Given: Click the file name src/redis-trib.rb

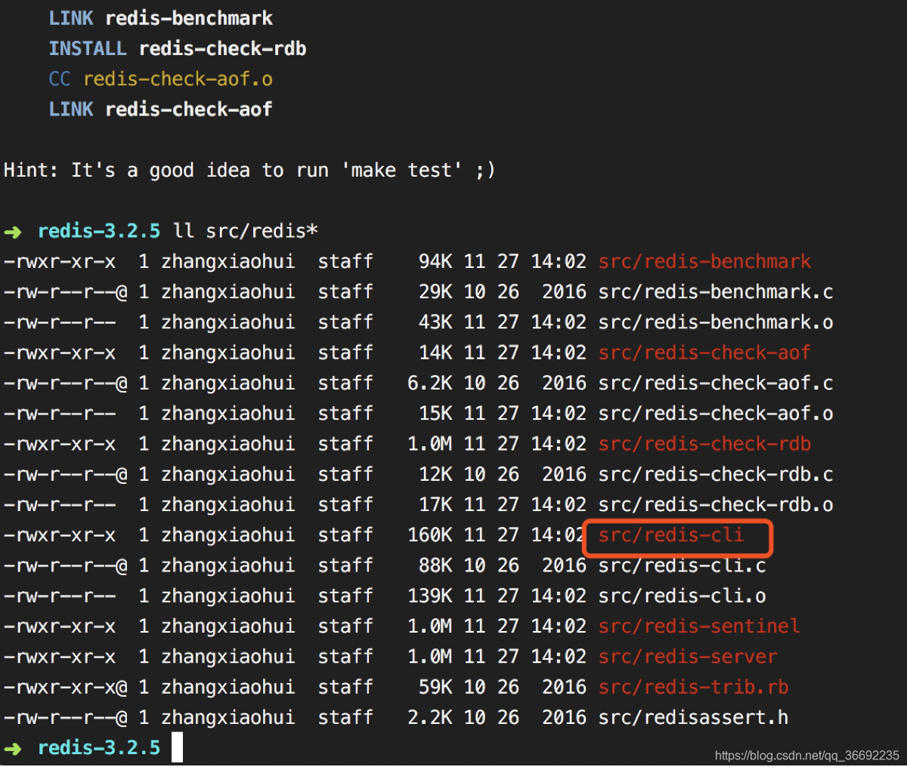Looking at the screenshot, I should (694, 687).
